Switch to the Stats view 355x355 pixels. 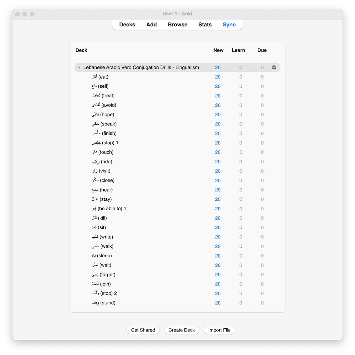pyautogui.click(x=205, y=25)
